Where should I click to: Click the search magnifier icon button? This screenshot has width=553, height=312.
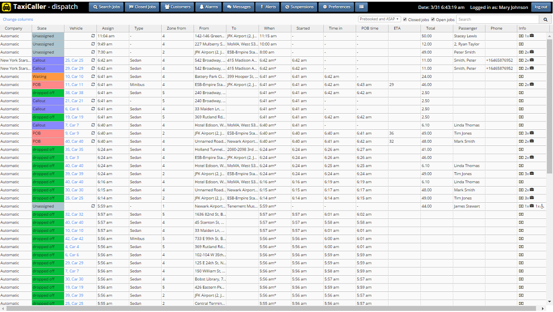[545, 19]
